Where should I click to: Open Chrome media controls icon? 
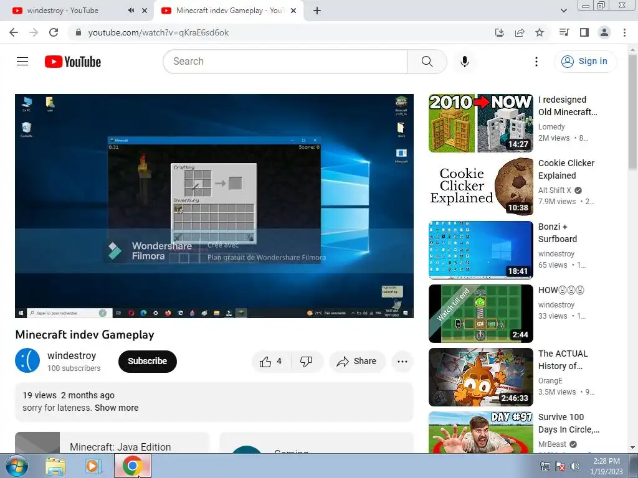(x=564, y=32)
